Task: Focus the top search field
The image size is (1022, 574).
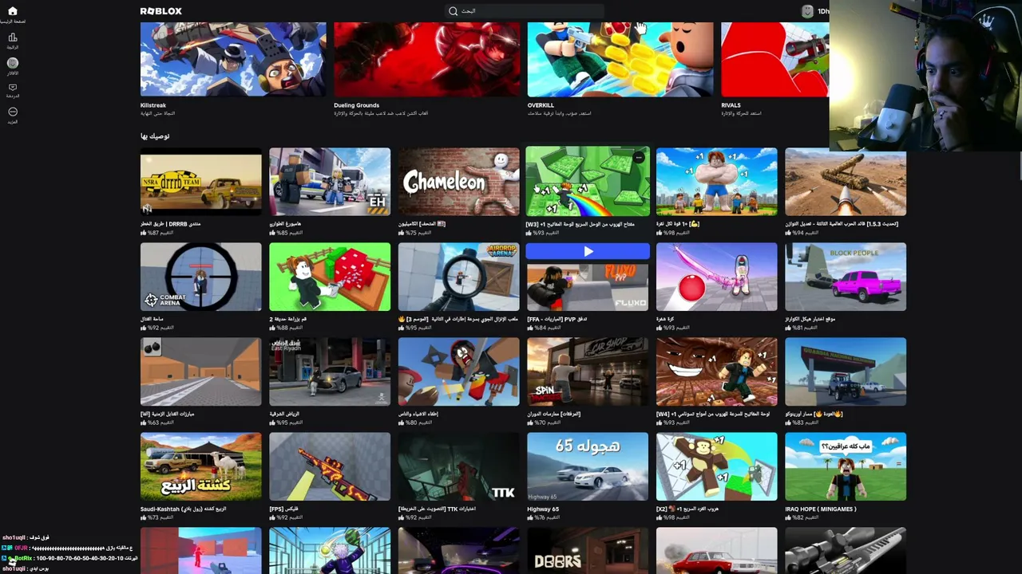Action: click(524, 11)
